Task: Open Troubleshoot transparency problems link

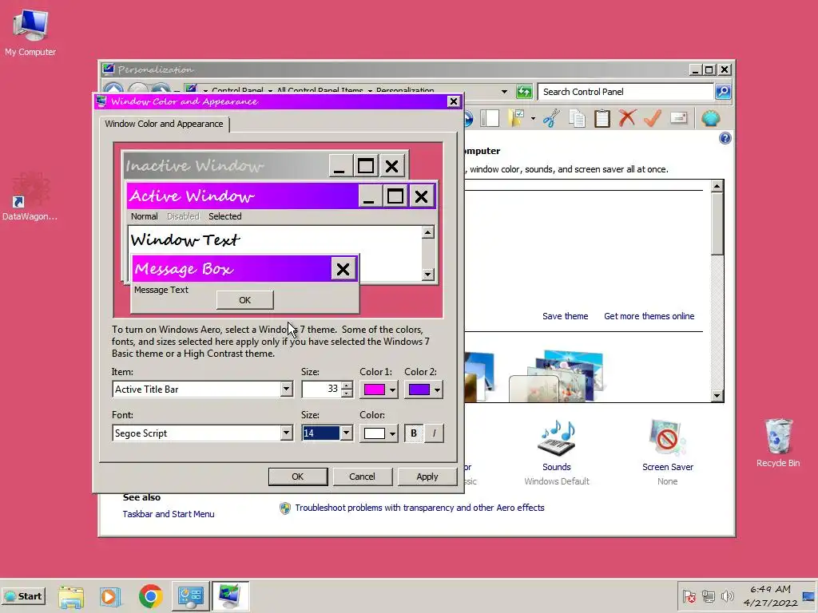Action: coord(419,508)
